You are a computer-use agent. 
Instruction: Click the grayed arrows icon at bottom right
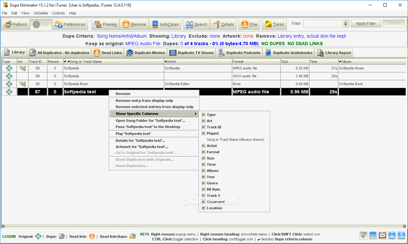[x=363, y=235]
